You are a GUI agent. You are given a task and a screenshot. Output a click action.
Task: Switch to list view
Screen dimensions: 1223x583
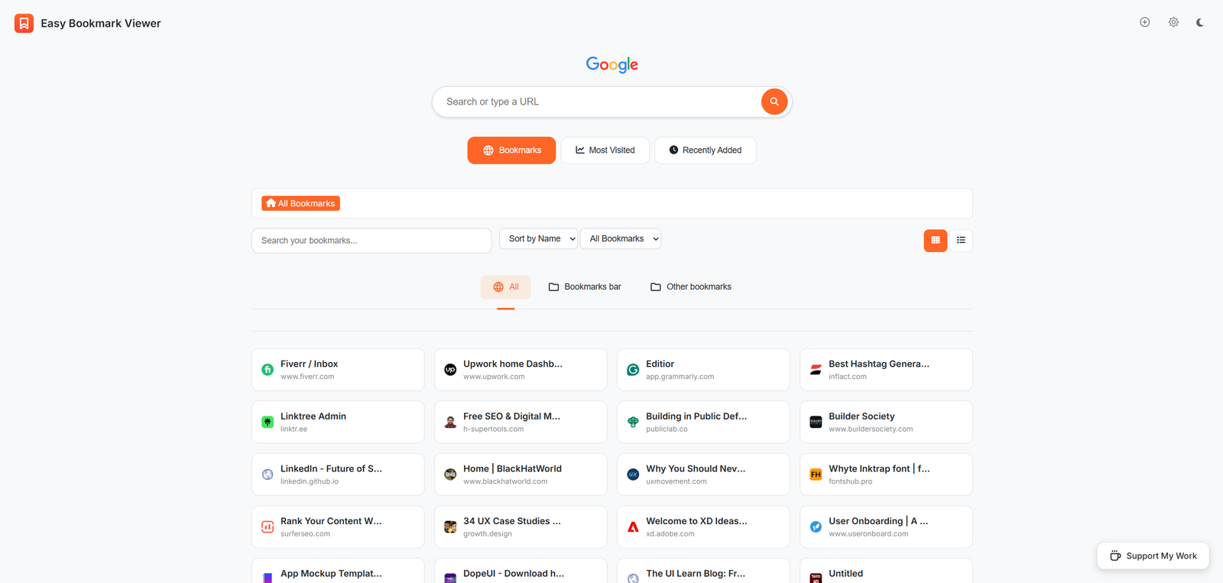pyautogui.click(x=961, y=240)
